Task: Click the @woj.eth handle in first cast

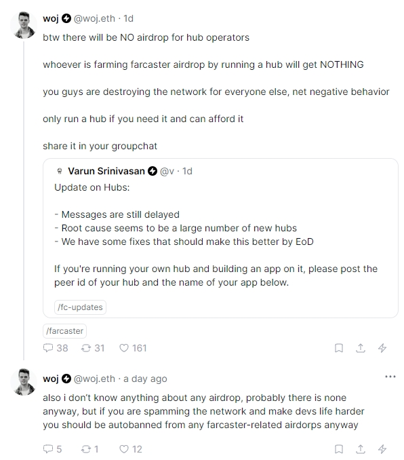Action: [94, 18]
